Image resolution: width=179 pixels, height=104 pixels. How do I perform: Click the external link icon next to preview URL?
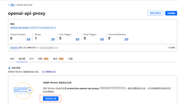click(x=55, y=27)
